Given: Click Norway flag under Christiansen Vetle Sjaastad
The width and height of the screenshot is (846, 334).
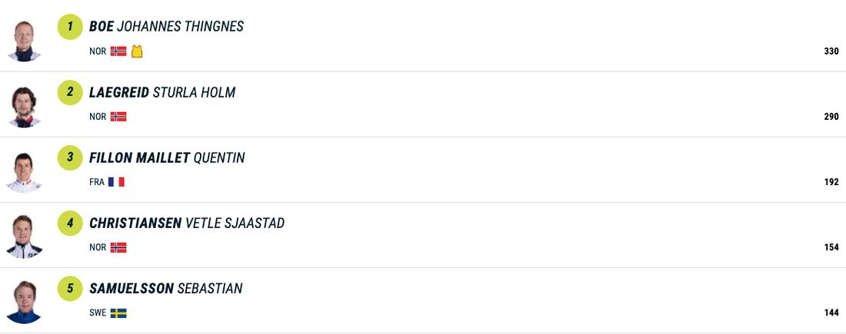Looking at the screenshot, I should pos(118,247).
